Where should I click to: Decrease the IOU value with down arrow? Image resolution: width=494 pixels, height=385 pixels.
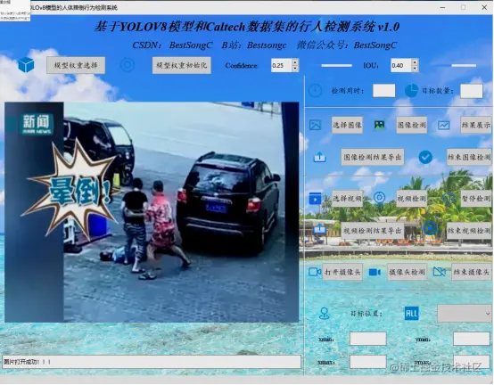pos(415,69)
